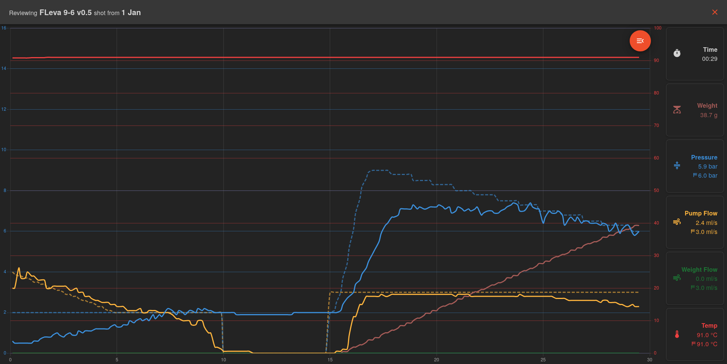Click the Weight Flow label

coord(699,270)
